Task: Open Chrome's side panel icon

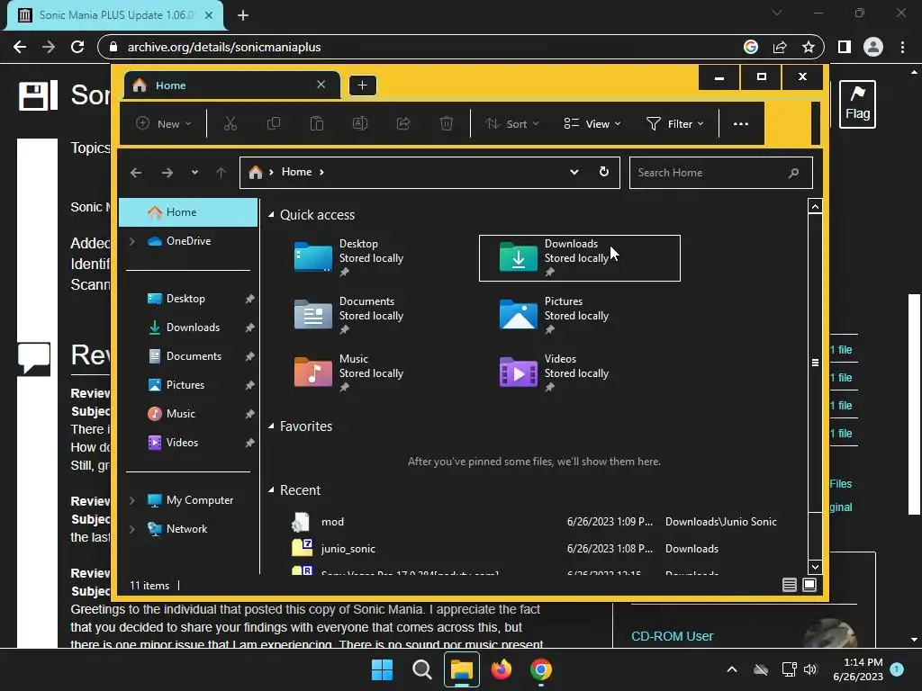Action: 845,47
